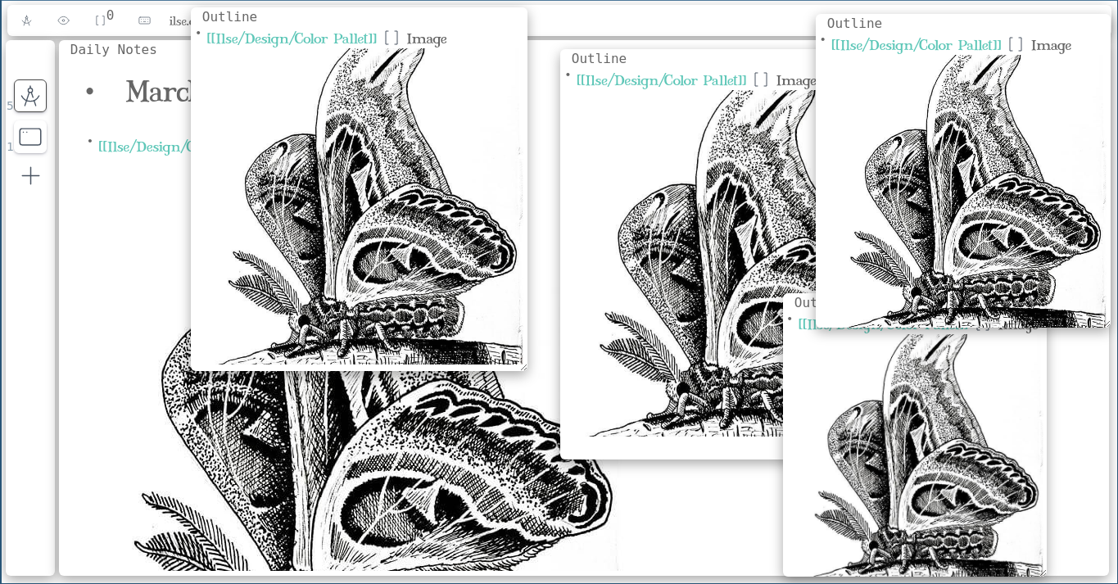
Task: Open Color Pallet link in middle Outline window
Action: (662, 80)
